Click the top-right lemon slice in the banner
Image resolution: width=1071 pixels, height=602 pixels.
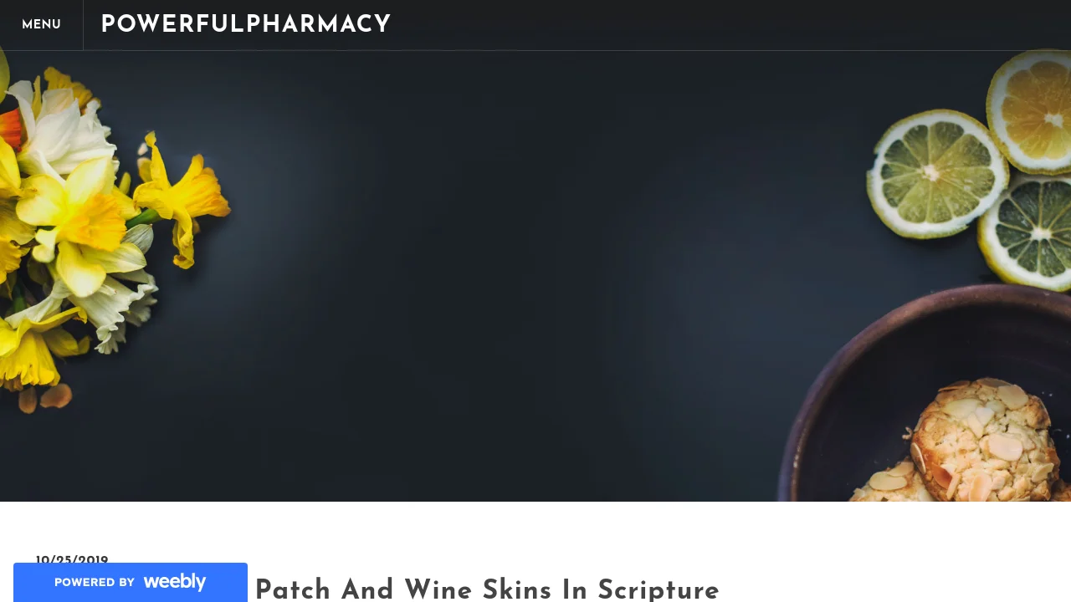1031,110
